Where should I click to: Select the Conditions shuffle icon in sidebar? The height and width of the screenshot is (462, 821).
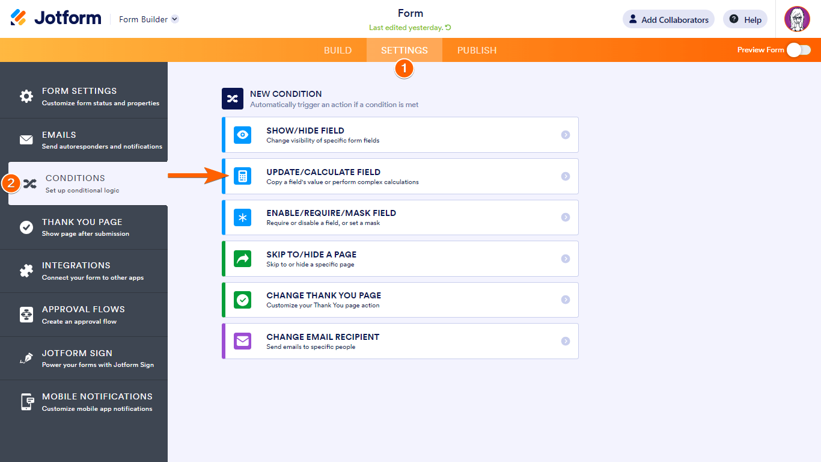[x=26, y=183]
